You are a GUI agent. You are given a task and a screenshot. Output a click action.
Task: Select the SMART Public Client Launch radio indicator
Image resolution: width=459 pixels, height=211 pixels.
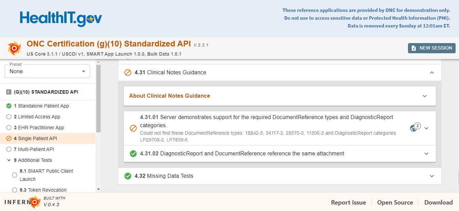15,175
